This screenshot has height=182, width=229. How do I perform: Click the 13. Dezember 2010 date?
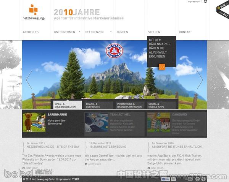pyautogui.click(x=100, y=143)
